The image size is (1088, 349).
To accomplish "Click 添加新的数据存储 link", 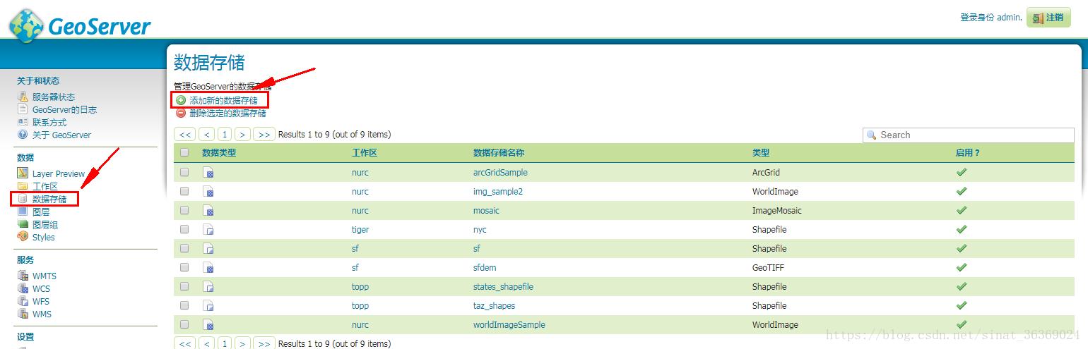I will [x=223, y=101].
